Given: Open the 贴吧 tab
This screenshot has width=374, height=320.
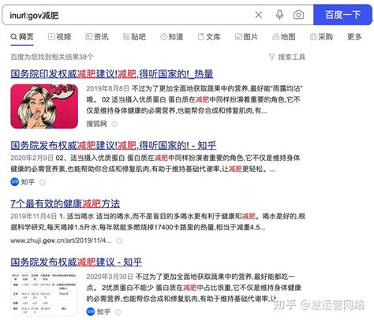Looking at the screenshot, I should point(134,37).
